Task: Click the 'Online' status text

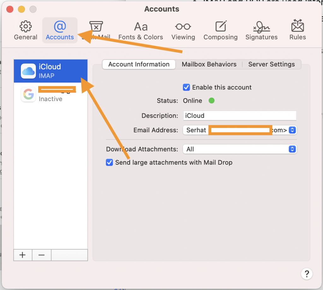Action: click(x=192, y=101)
